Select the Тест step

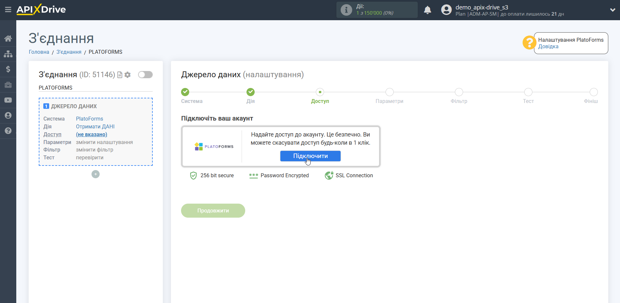528,92
